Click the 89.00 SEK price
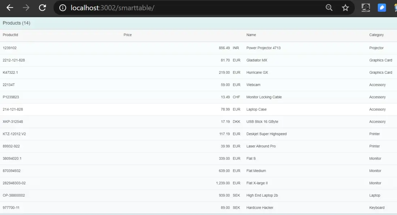The width and height of the screenshot is (397, 215). pos(230,208)
